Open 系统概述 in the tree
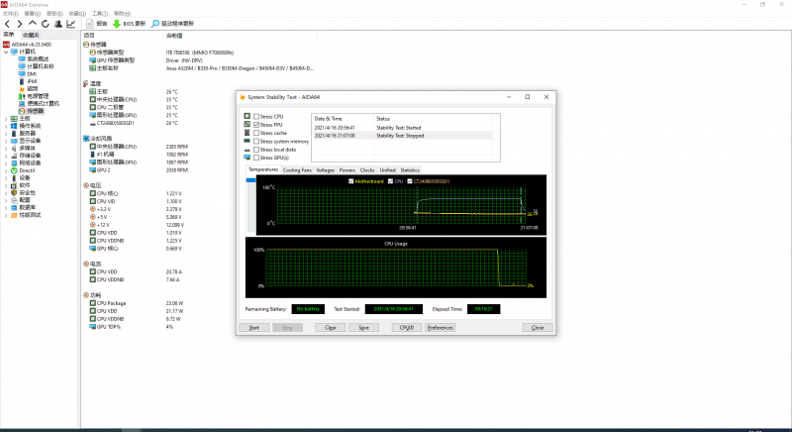This screenshot has height=432, width=792. (34, 59)
